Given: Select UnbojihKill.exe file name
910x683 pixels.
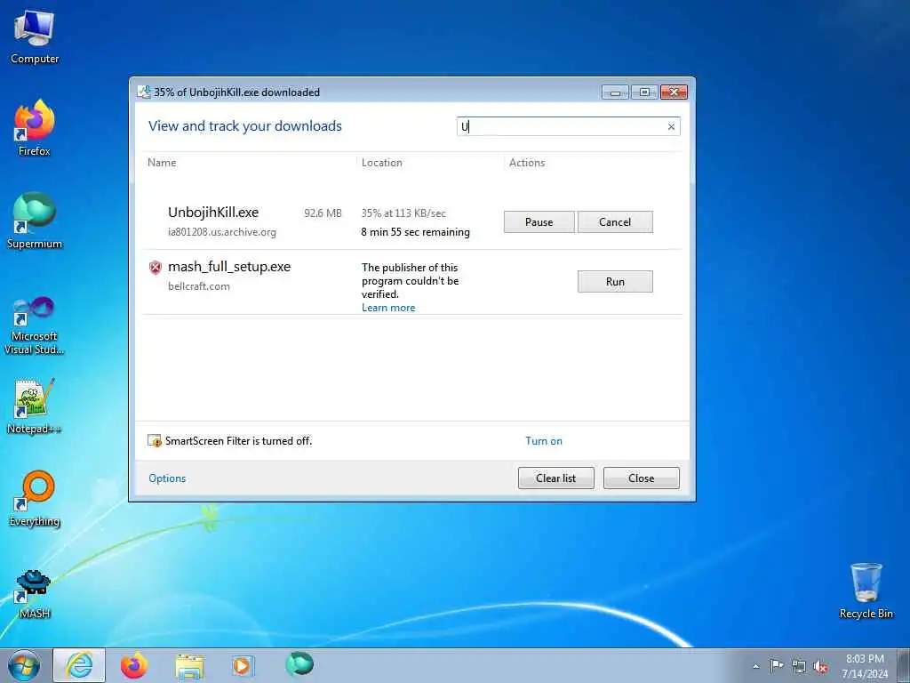Looking at the screenshot, I should coord(213,213).
